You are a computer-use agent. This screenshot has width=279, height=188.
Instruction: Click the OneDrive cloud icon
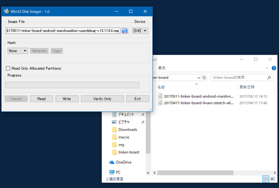click(x=112, y=163)
